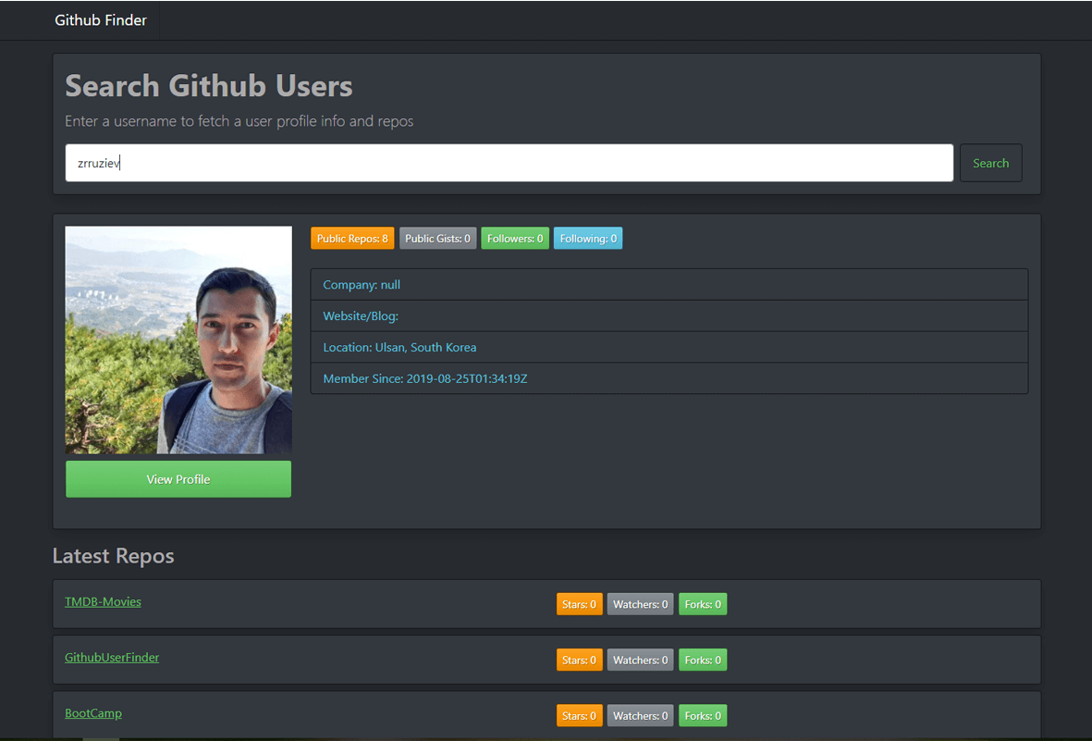Select the Following: 0 badge
The image size is (1092, 741).
click(588, 239)
